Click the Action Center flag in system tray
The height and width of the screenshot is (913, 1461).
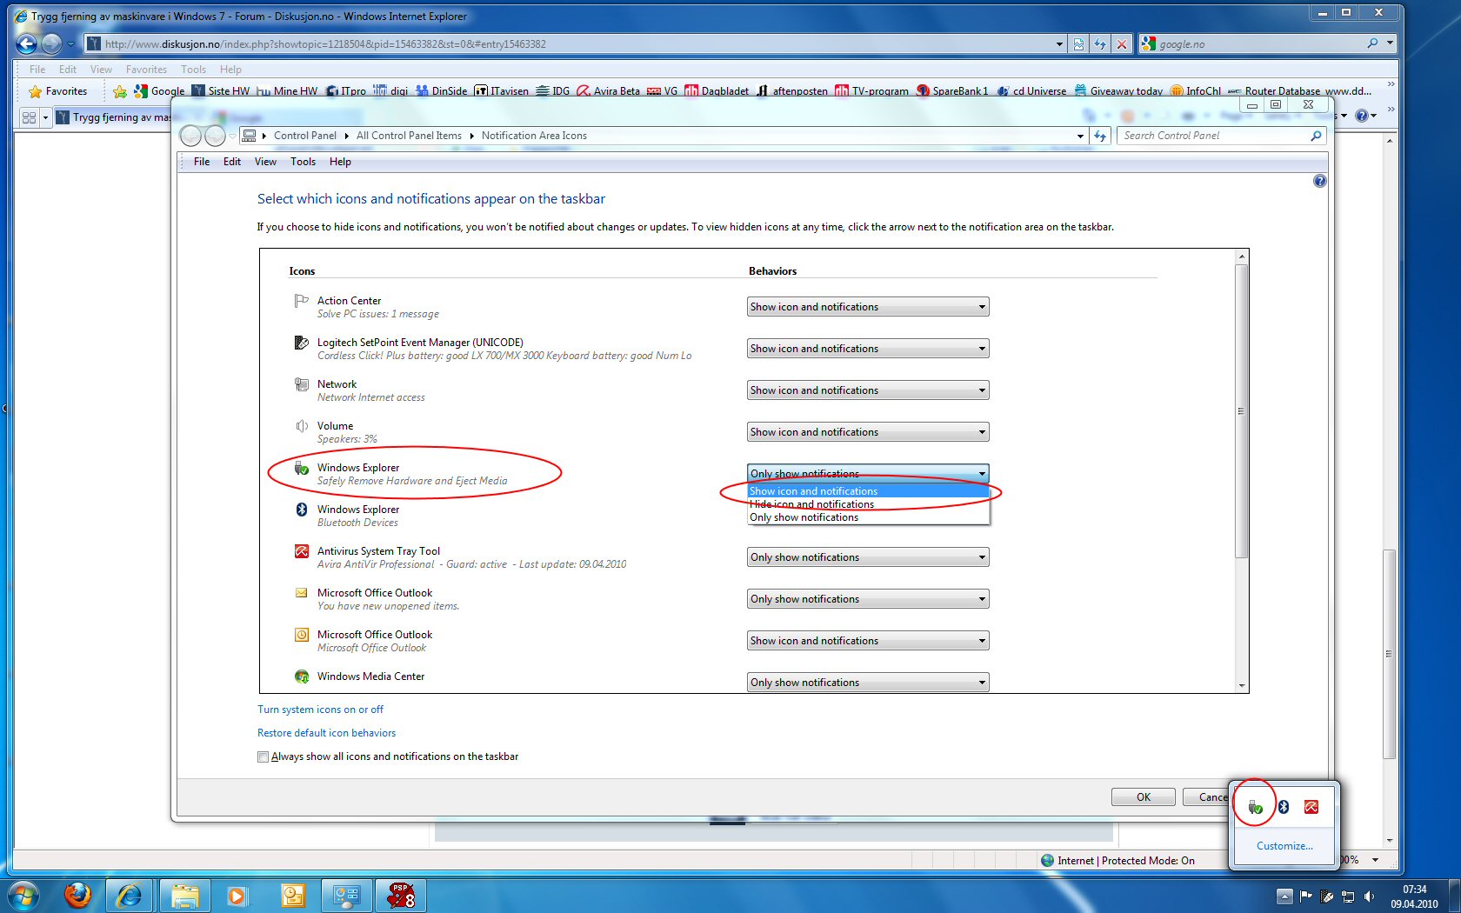pyautogui.click(x=1305, y=896)
